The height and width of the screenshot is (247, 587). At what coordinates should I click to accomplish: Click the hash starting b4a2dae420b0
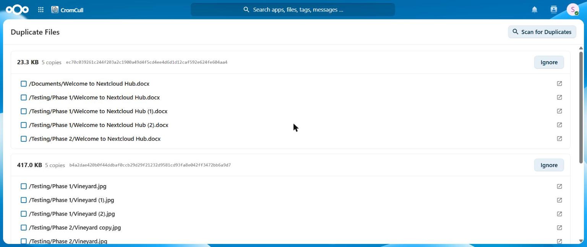pyautogui.click(x=150, y=165)
